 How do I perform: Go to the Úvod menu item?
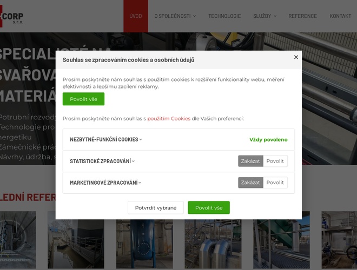click(136, 16)
